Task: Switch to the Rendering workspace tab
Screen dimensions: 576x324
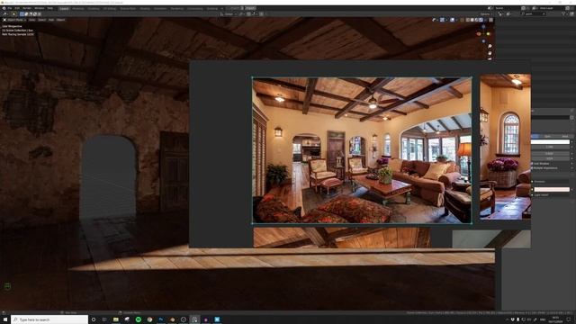Action: pos(177,8)
